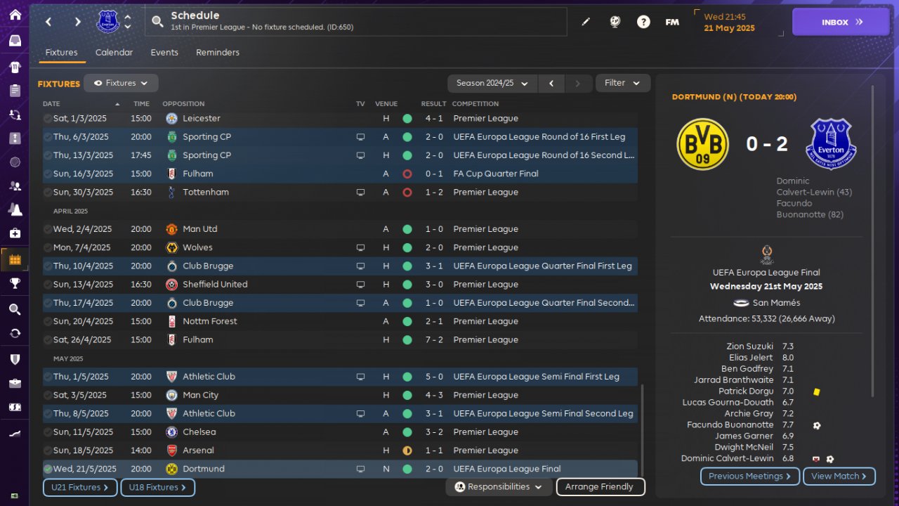Screen dimensions: 899x506
Task: Open the Transfers arrows icon in the sidebar
Action: point(15,333)
